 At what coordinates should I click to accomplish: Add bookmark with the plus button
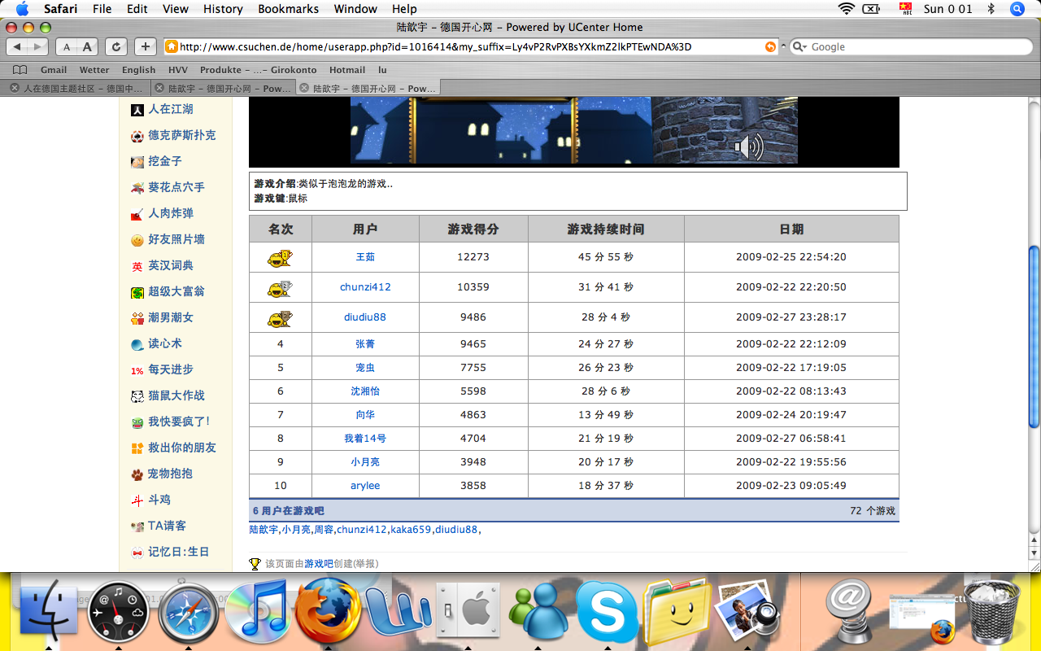pos(145,46)
